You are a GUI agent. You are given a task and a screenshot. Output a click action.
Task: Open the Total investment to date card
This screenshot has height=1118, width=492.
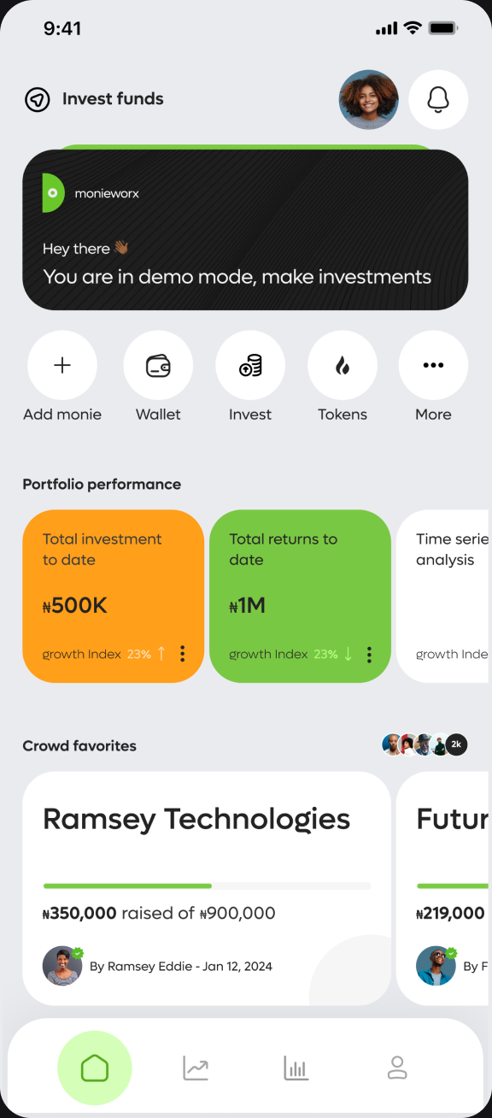[x=113, y=597]
